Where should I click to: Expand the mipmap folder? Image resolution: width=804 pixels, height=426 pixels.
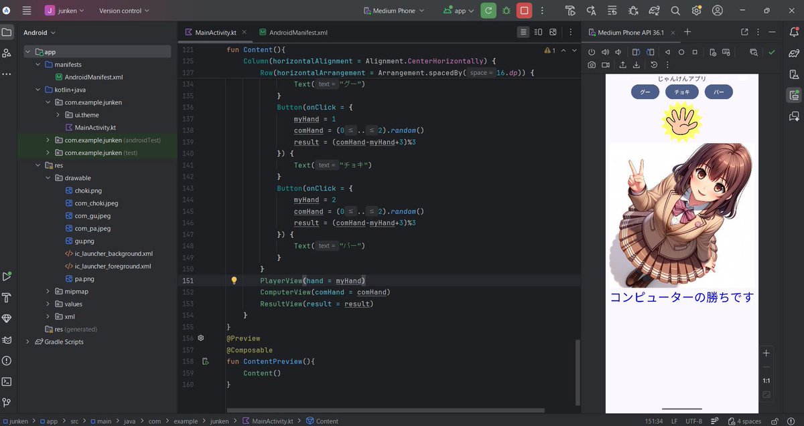point(48,292)
